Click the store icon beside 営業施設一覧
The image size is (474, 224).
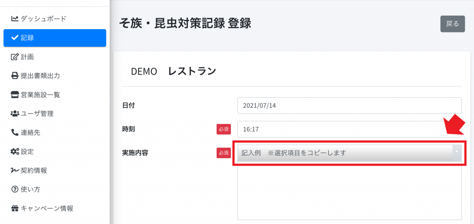tap(14, 95)
